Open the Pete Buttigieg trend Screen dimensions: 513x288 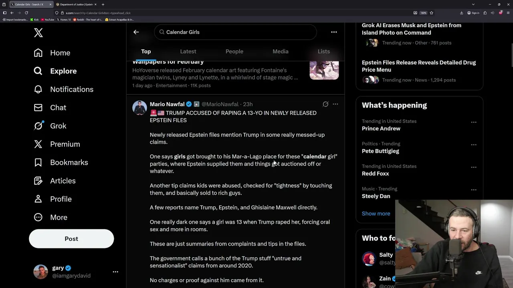pyautogui.click(x=380, y=151)
